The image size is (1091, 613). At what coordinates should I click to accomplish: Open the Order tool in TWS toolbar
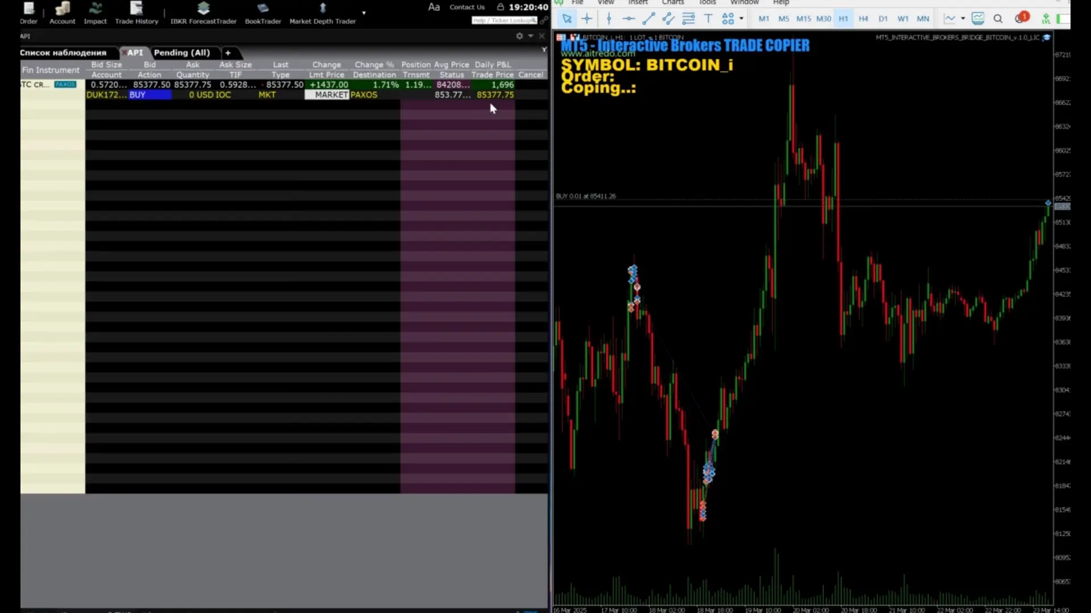(x=28, y=13)
